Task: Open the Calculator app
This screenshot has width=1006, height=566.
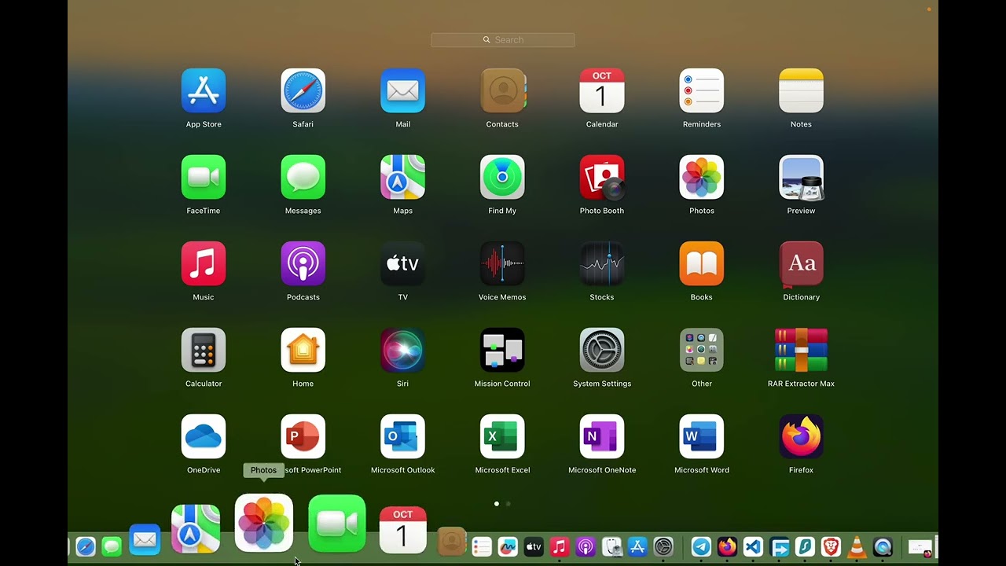Action: click(x=204, y=350)
